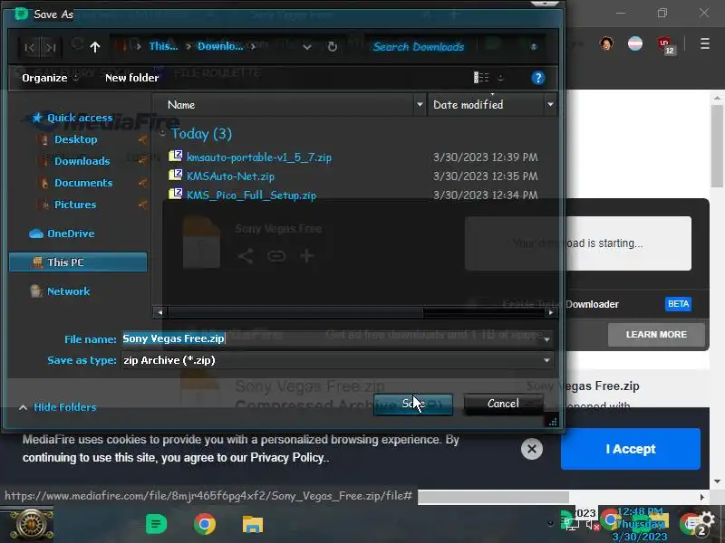Open Documents in the sidebar

(x=83, y=183)
